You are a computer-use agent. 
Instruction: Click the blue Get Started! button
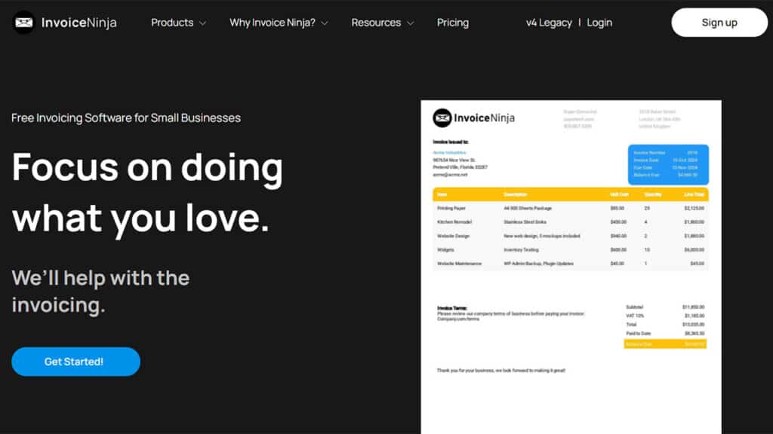tap(75, 362)
